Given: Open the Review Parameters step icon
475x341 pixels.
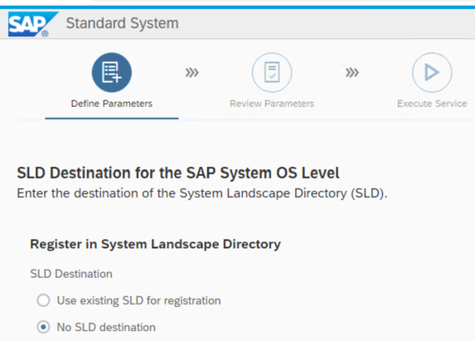Looking at the screenshot, I should pos(272,72).
